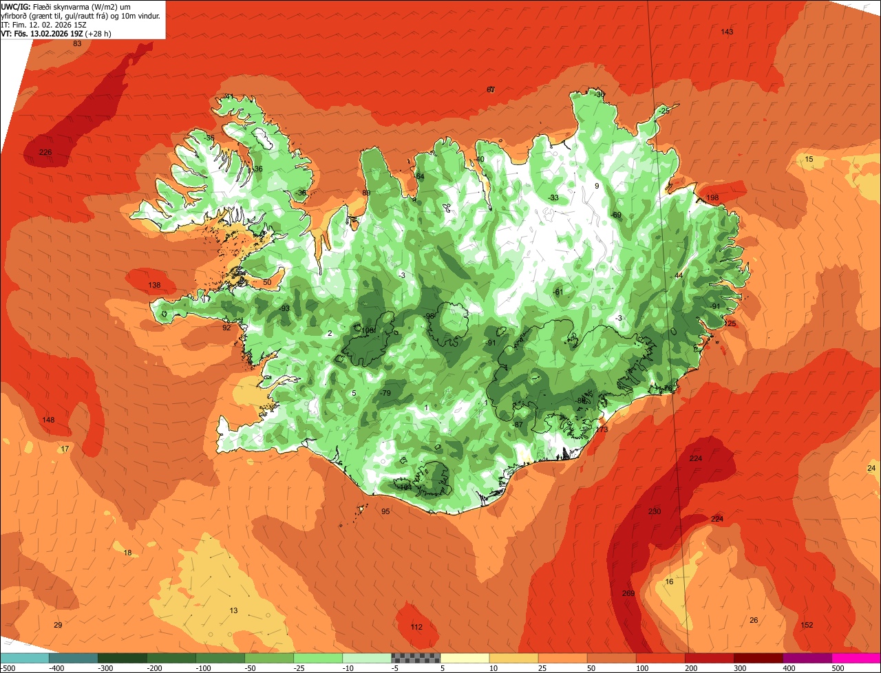The height and width of the screenshot is (673, 881).
Task: Select the '125' value on the east coast
Action: [730, 323]
